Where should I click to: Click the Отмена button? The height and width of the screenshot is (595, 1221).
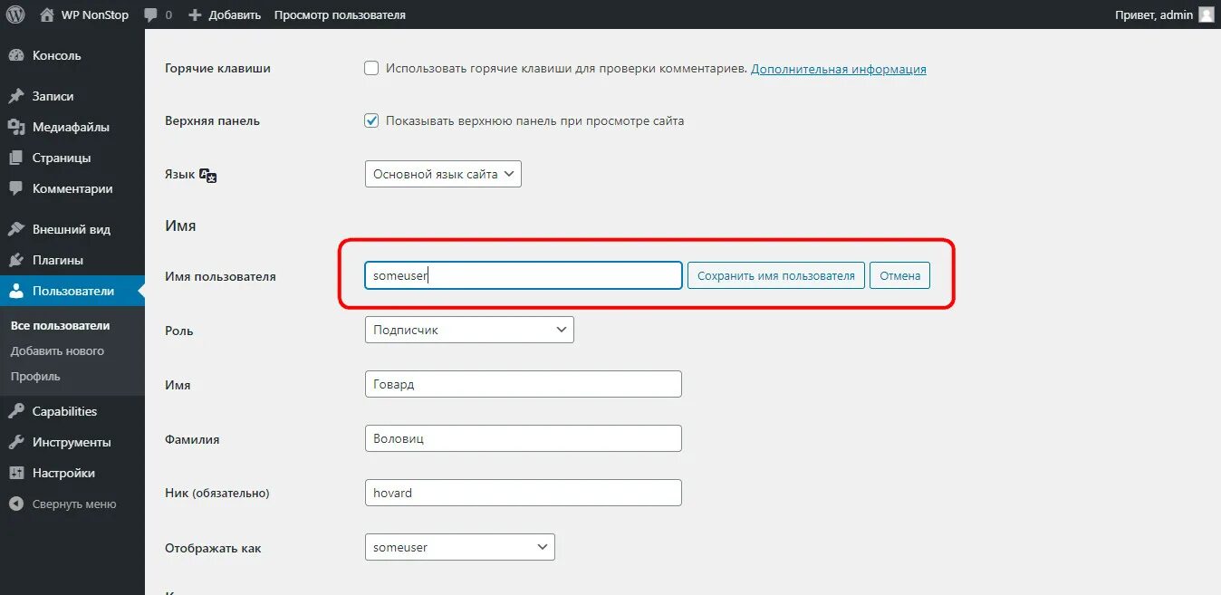click(x=900, y=275)
